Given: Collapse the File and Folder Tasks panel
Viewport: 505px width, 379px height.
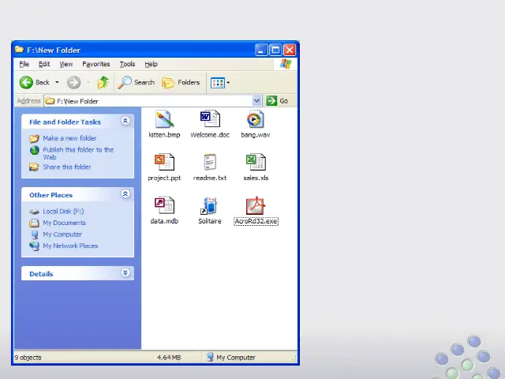Looking at the screenshot, I should 125,122.
